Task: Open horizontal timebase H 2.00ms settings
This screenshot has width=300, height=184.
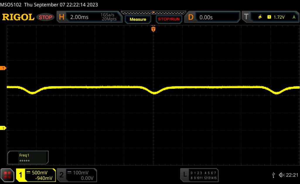Action: click(90, 17)
